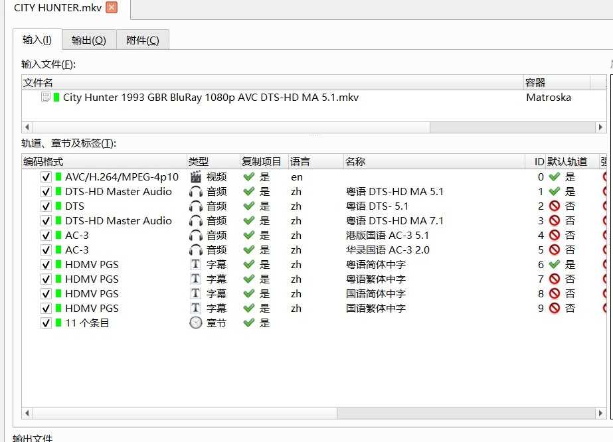Click default-track green check for track ID 1
This screenshot has width=613, height=442.
point(554,192)
